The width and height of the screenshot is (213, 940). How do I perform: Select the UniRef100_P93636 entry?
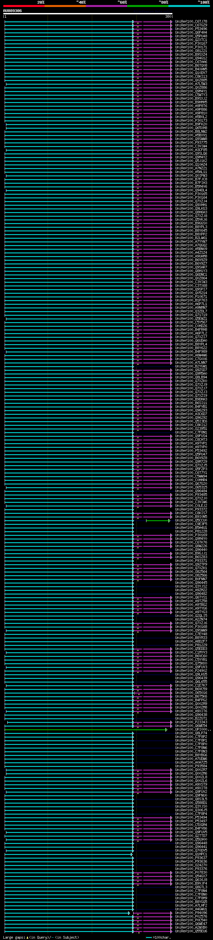(191, 862)
